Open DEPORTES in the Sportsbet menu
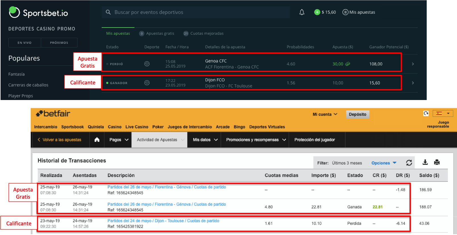457x235 pixels. point(21,29)
